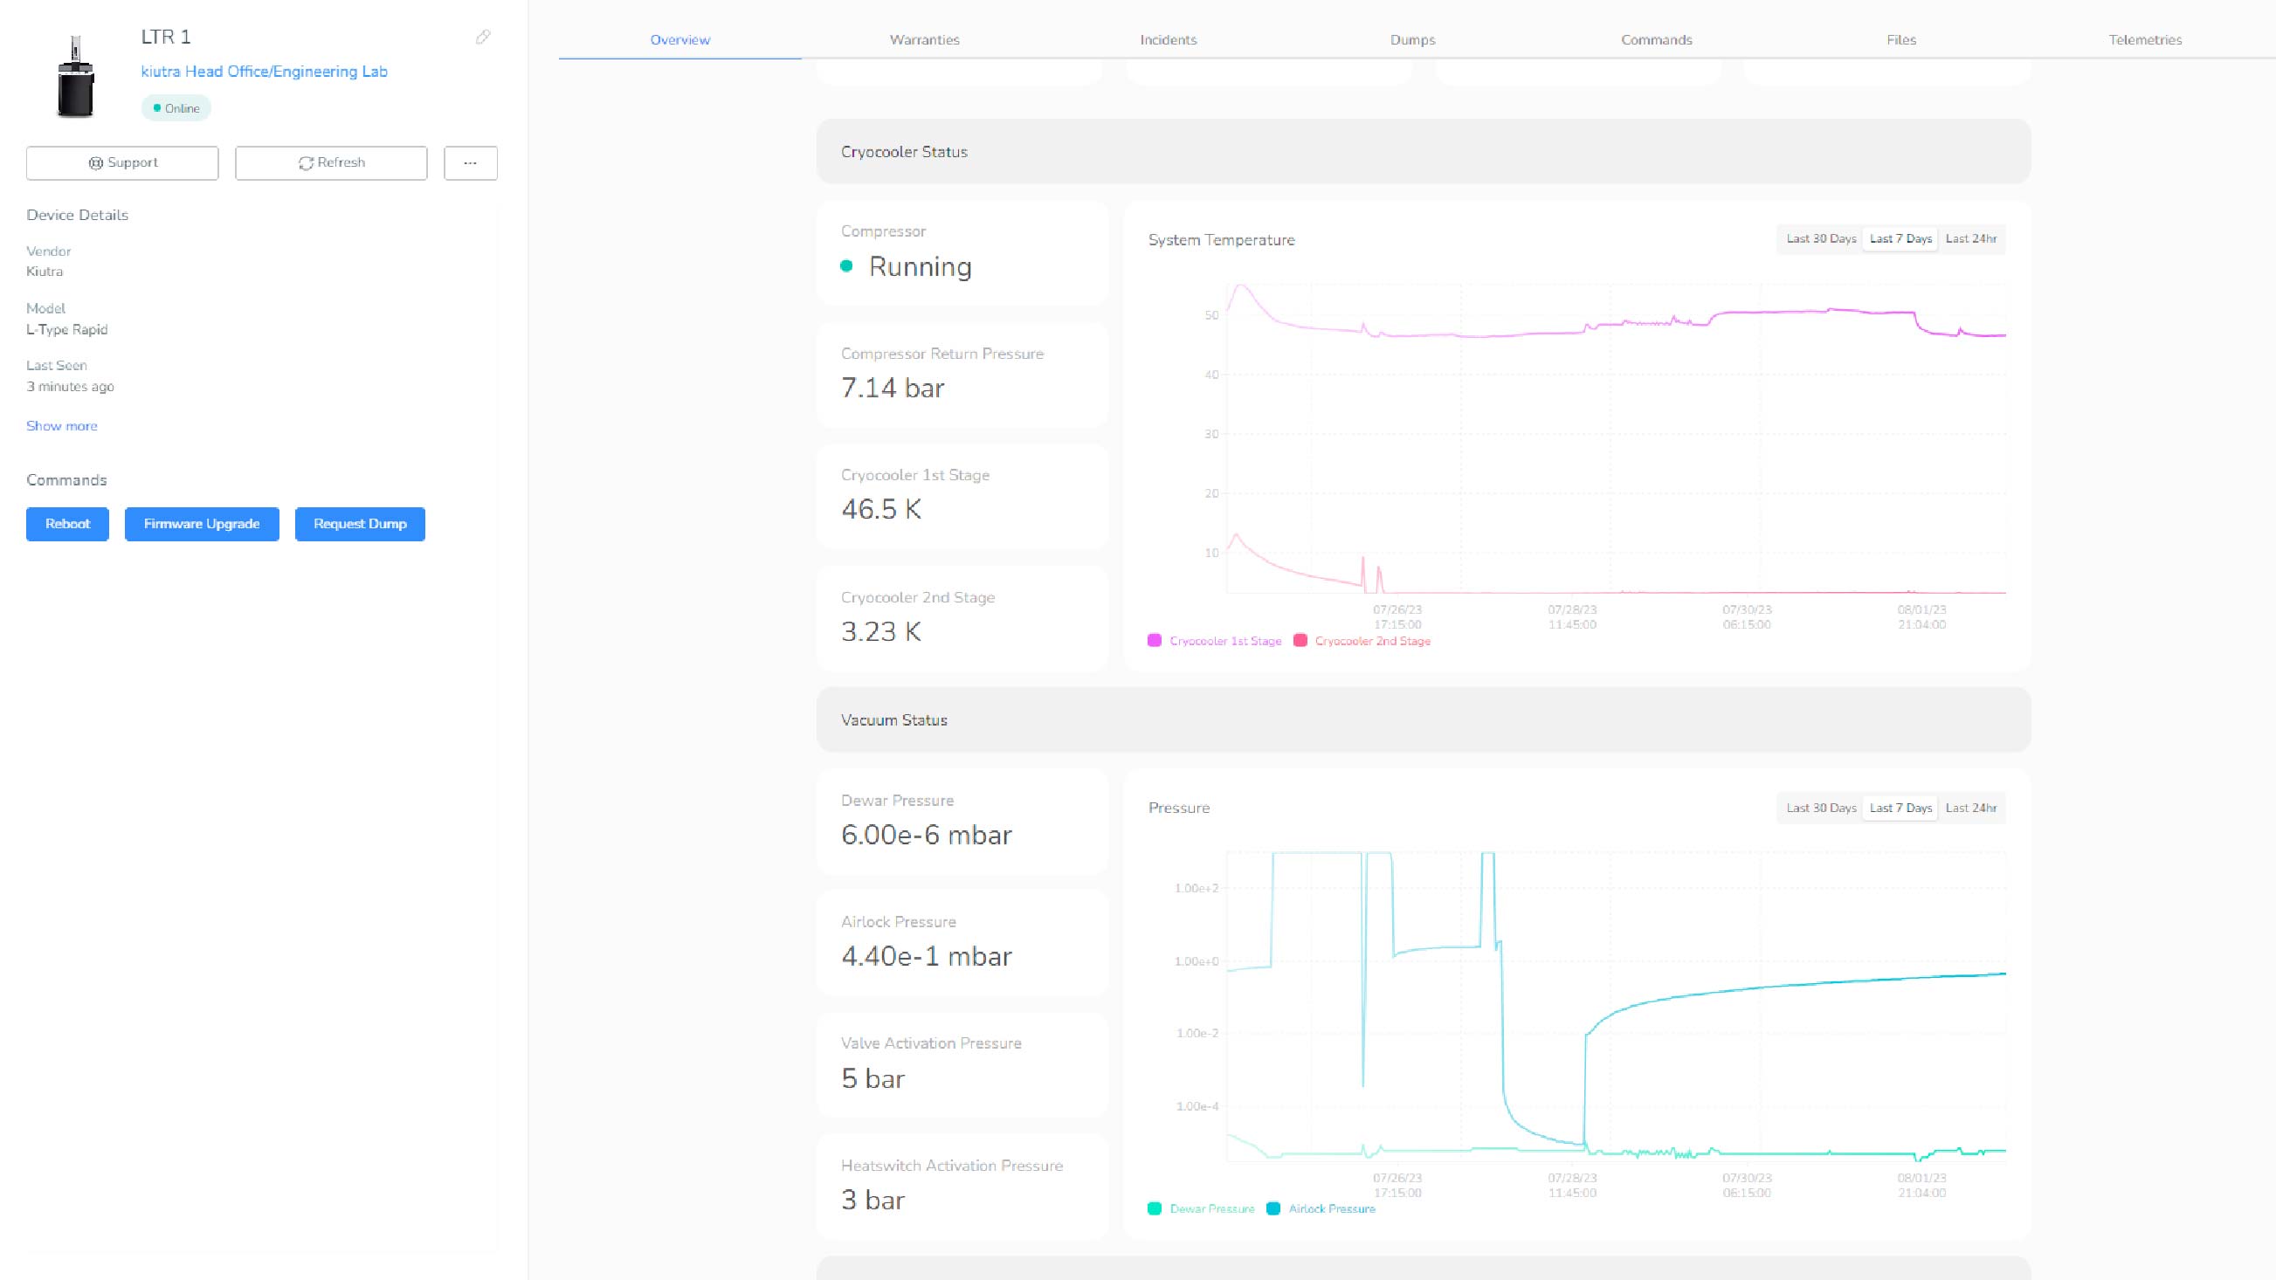
Task: Click the LTR 1 device thumbnail image
Action: [75, 77]
